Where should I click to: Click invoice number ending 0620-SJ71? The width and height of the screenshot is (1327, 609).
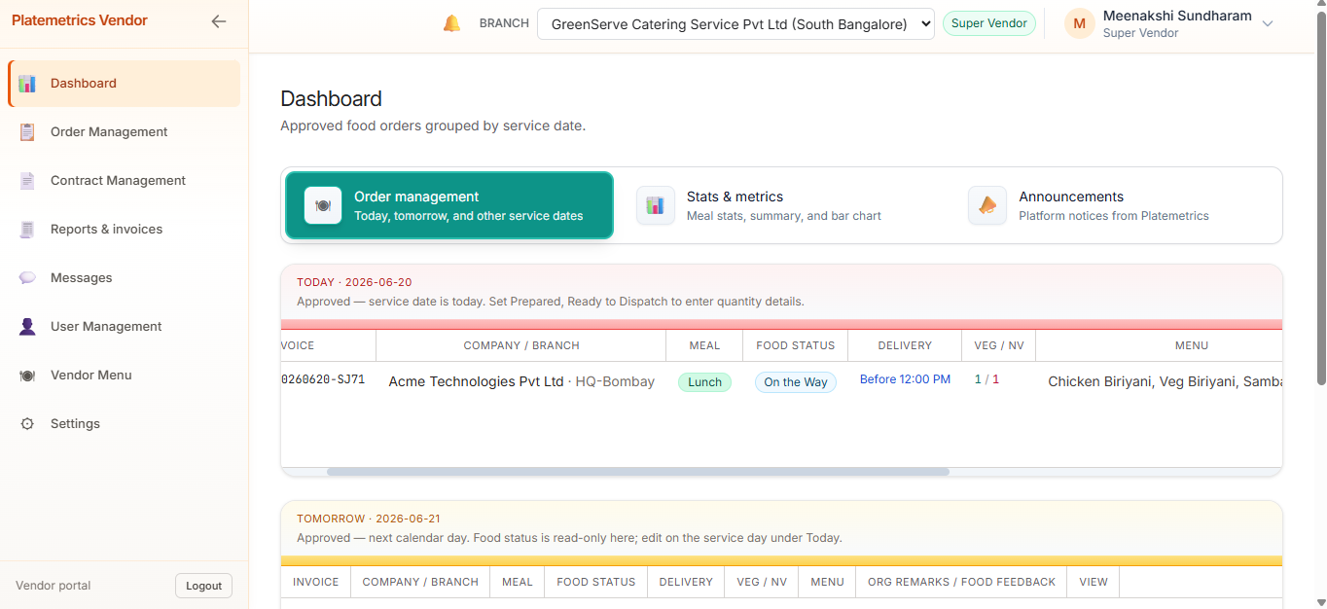coord(323,379)
